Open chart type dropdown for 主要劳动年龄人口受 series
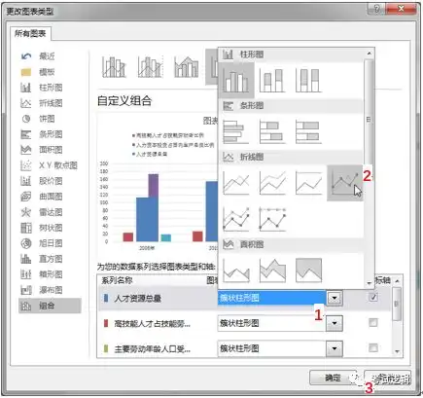The height and width of the screenshot is (398, 423). [335, 348]
